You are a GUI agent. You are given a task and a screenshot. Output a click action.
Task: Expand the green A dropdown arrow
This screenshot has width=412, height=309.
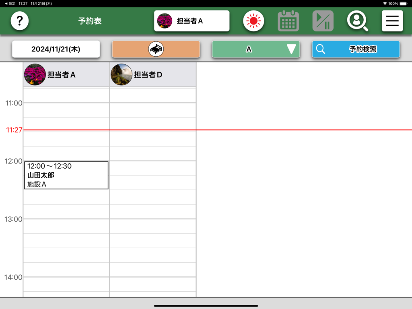coord(291,49)
